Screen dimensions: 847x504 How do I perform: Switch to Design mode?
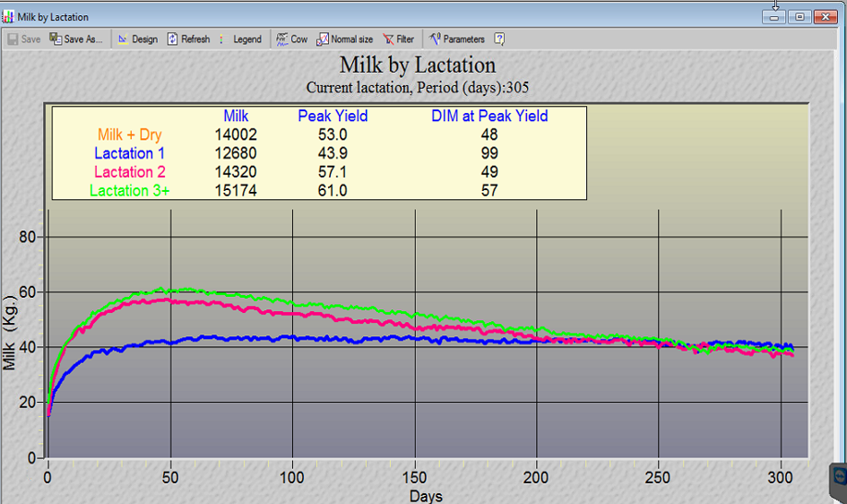(x=138, y=39)
